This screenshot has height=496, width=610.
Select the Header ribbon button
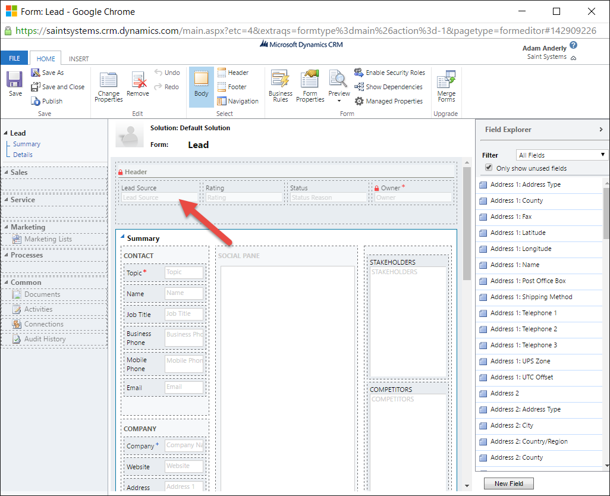pos(232,73)
